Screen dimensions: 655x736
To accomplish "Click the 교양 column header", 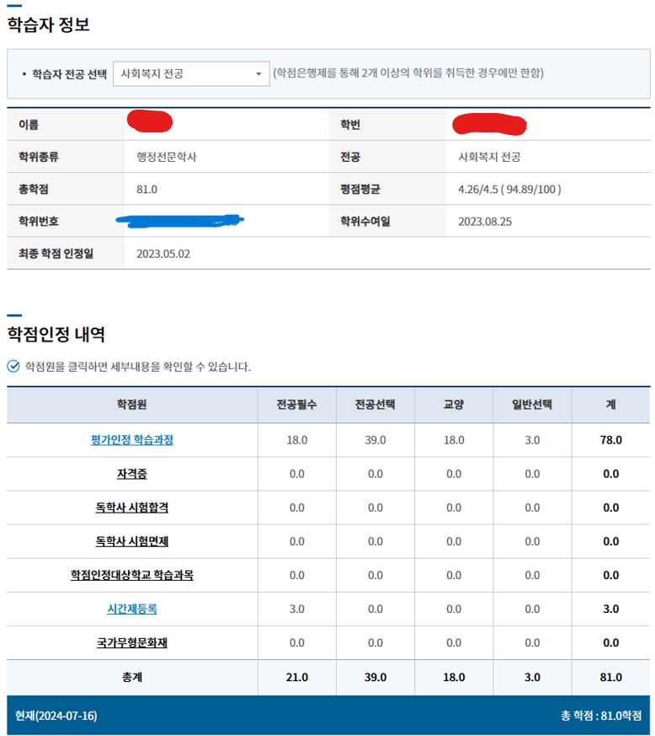I will tap(454, 404).
